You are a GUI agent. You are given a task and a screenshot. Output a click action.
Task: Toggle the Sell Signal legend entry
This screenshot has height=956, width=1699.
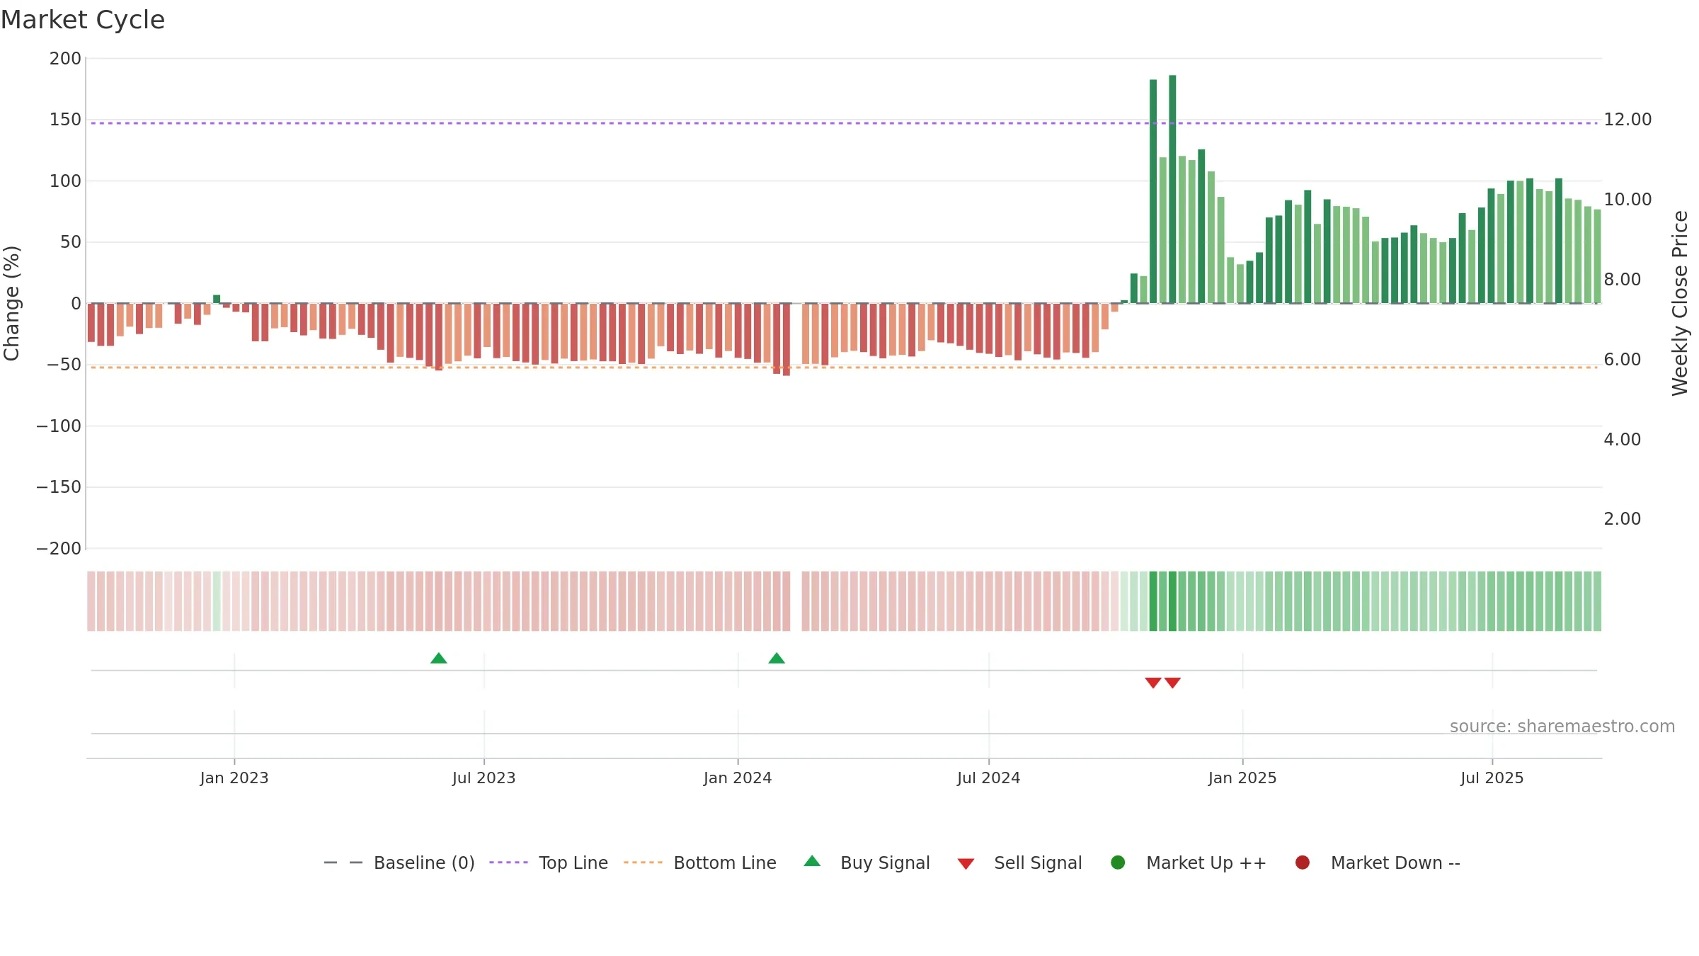1019,863
